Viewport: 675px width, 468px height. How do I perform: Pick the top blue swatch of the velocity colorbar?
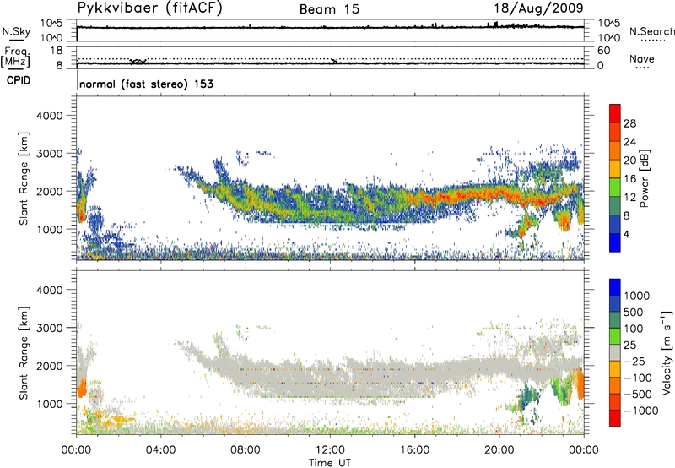(x=615, y=287)
